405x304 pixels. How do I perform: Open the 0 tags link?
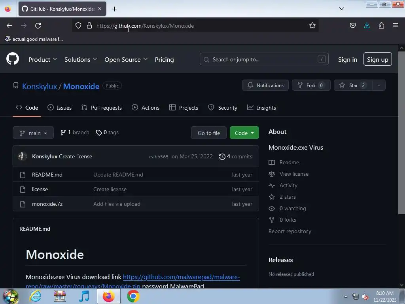coord(107,133)
